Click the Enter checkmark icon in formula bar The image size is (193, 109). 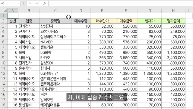(x=37, y=3)
